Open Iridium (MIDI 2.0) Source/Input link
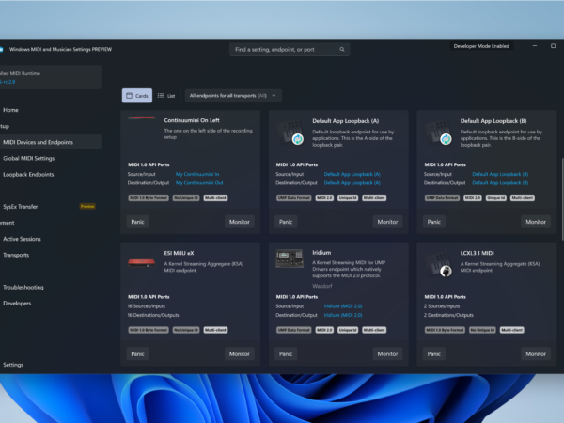This screenshot has height=423, width=564. pyautogui.click(x=343, y=306)
